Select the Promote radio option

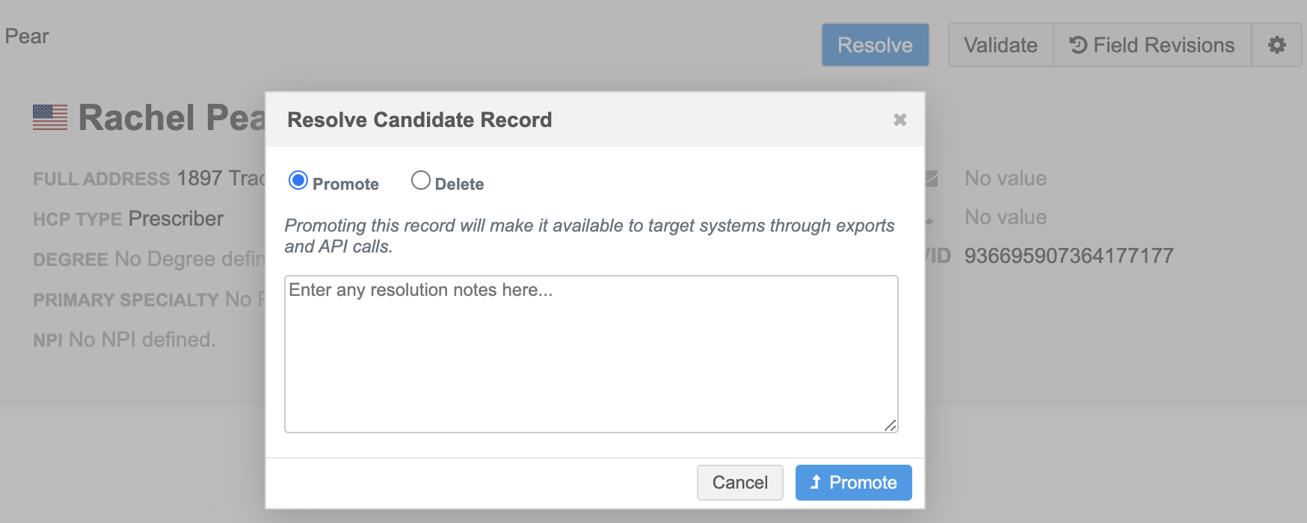[x=298, y=181]
